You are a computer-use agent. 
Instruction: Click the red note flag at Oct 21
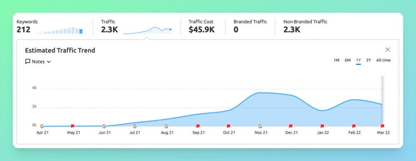point(228,126)
